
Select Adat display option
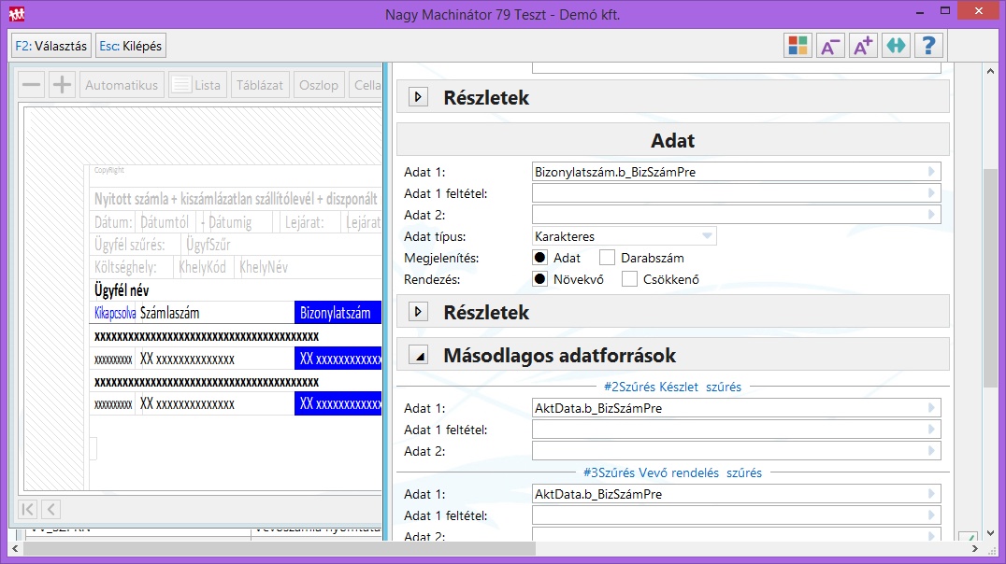(540, 258)
